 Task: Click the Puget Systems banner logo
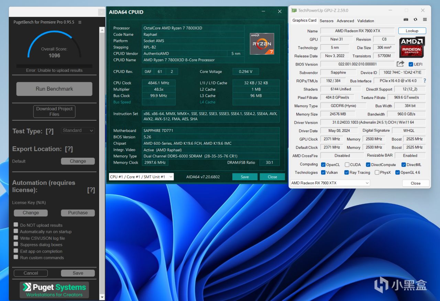click(x=54, y=290)
